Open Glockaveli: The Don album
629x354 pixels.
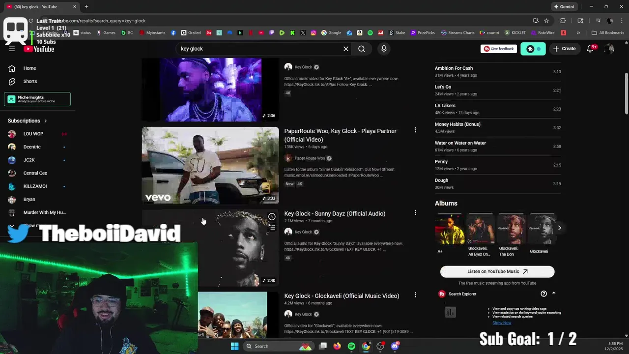click(x=511, y=229)
